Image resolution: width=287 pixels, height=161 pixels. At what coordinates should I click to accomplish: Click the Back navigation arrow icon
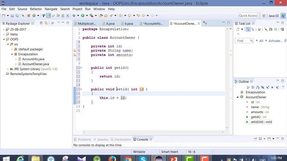point(143,16)
